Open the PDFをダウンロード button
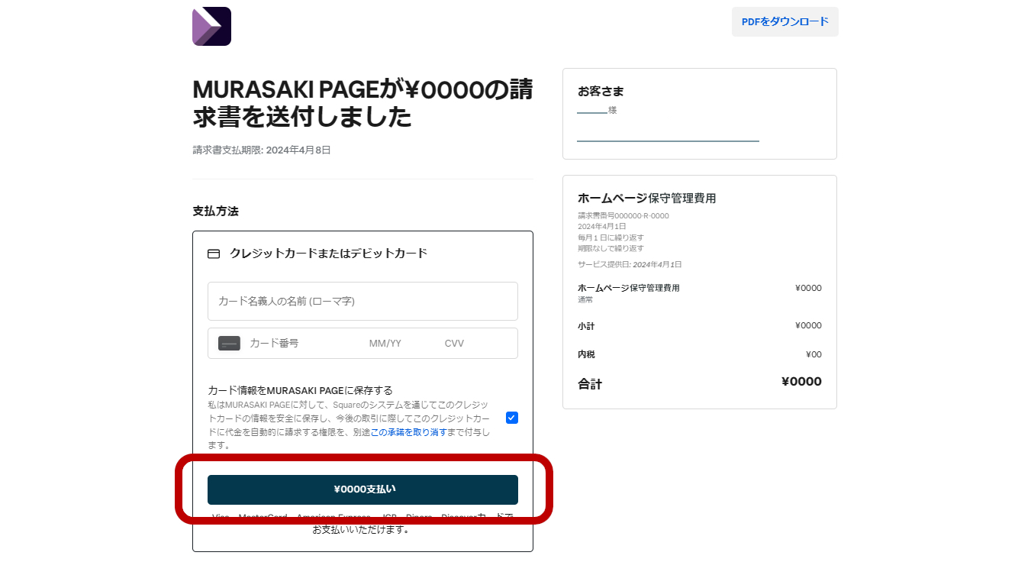The height and width of the screenshot is (562, 1031). (785, 21)
